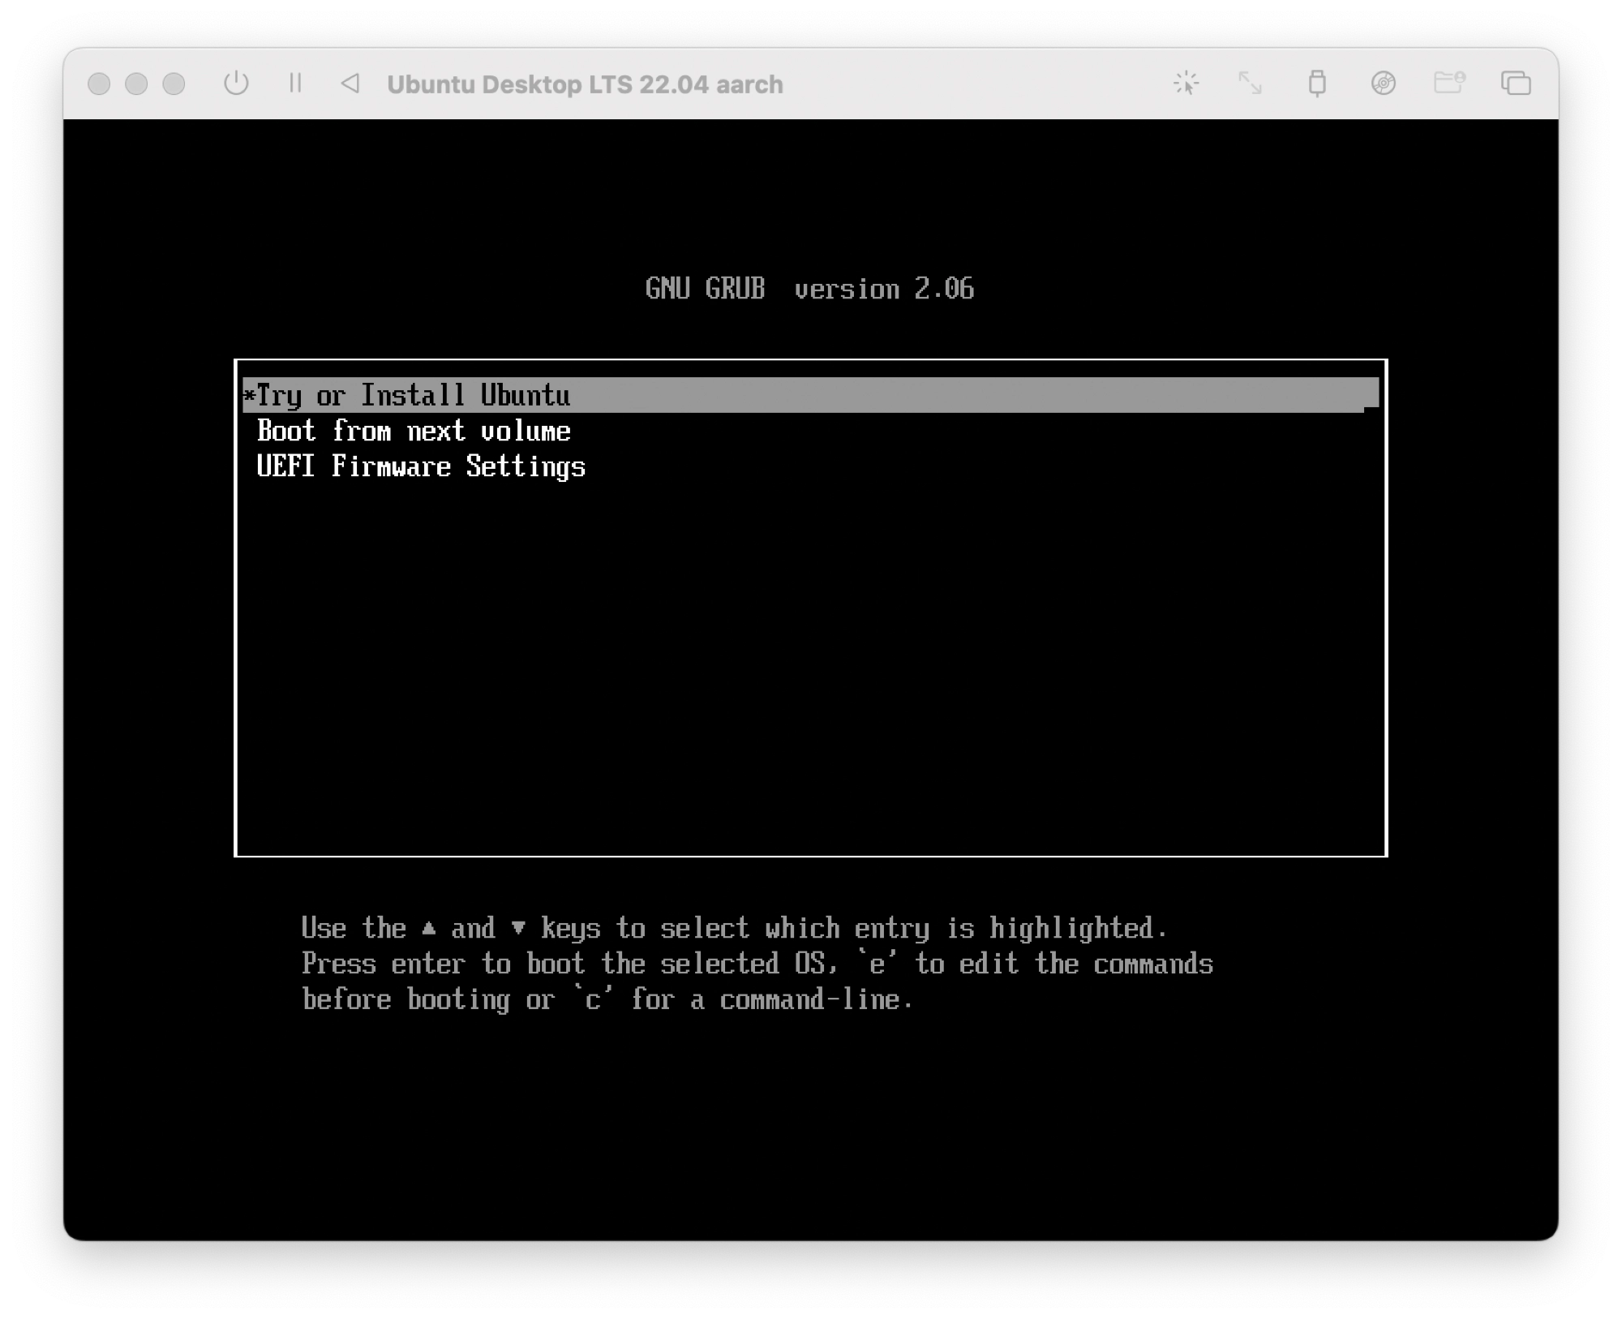Select the "Try or Install Ubuntu" entry
Screen dimensions: 1622x1319
click(x=810, y=395)
